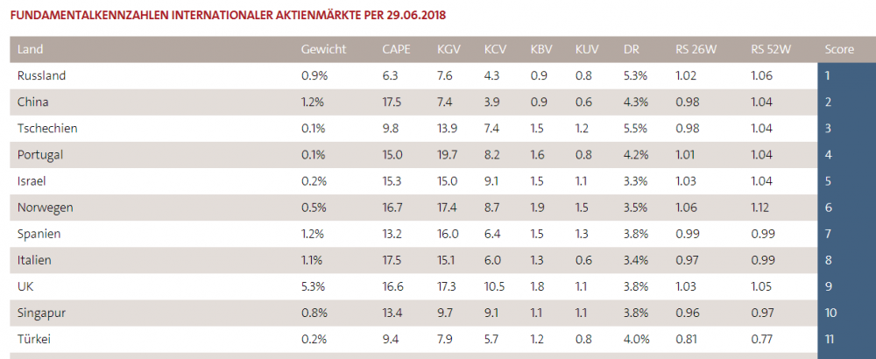The height and width of the screenshot is (359, 876).
Task: Click Norwegen in the Land column
Action: tap(45, 208)
